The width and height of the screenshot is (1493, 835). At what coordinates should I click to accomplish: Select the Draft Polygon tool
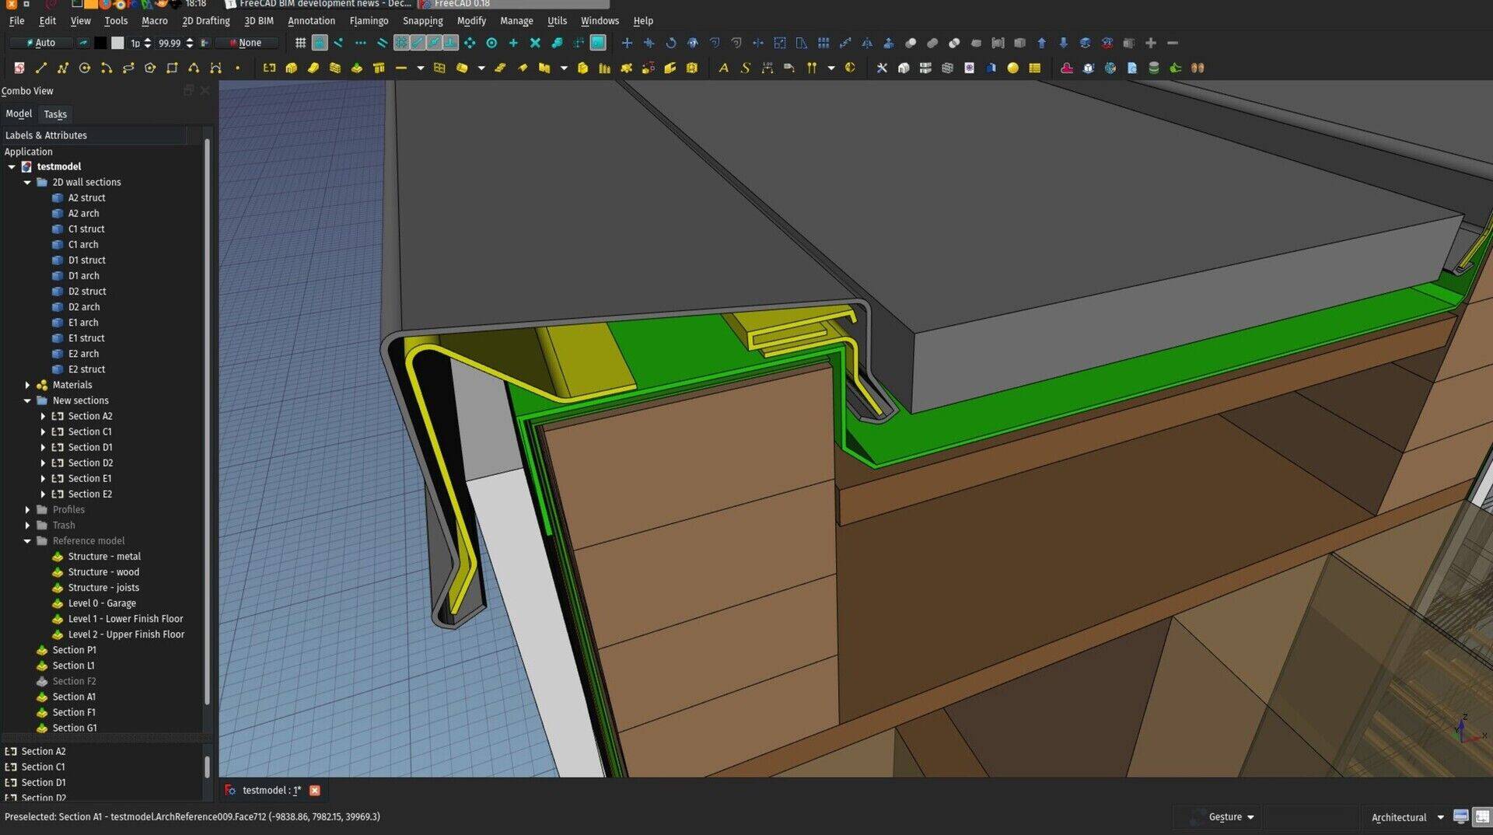(150, 68)
